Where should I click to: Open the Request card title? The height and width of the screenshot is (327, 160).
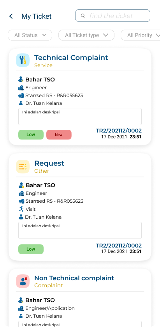pos(49,163)
